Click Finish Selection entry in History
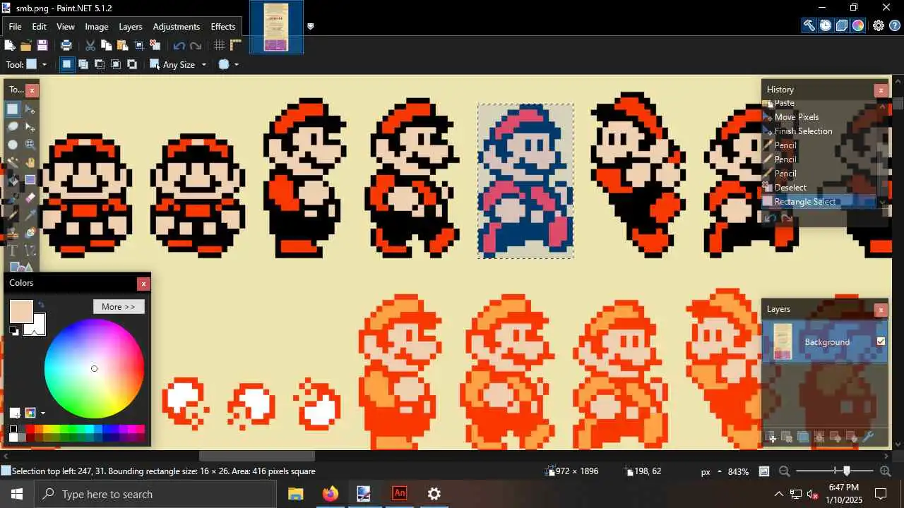 click(804, 131)
